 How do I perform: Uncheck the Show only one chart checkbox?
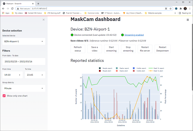(4, 96)
